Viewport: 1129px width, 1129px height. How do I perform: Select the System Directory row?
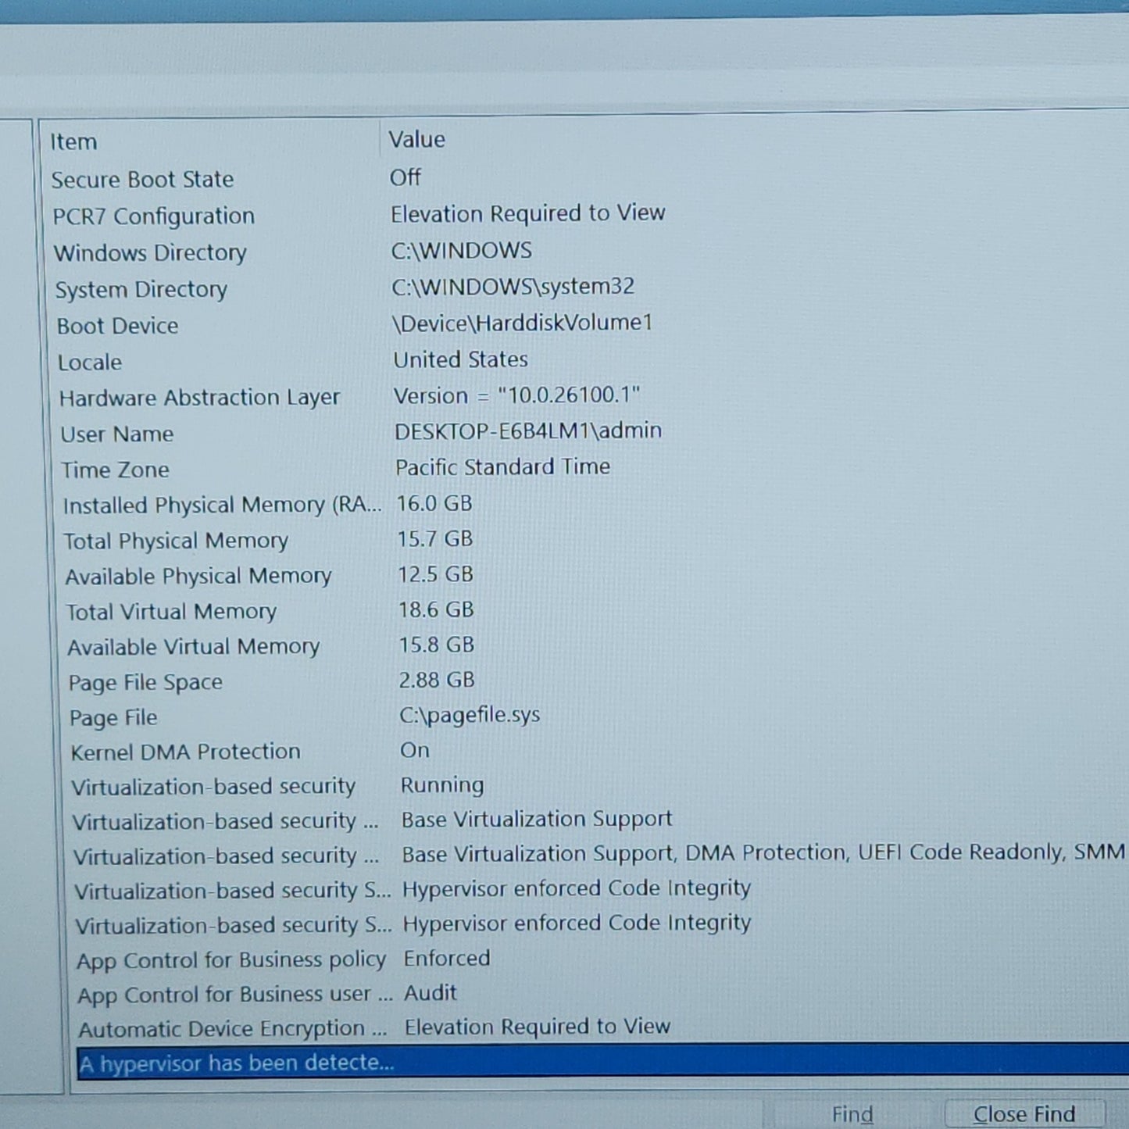141,290
